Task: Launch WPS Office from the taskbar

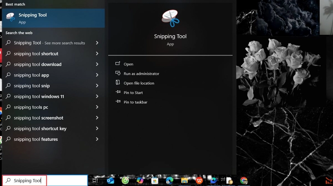Action: click(199, 180)
